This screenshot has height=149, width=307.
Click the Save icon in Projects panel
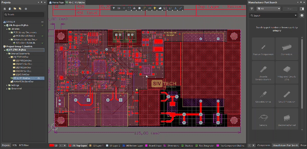5,9
